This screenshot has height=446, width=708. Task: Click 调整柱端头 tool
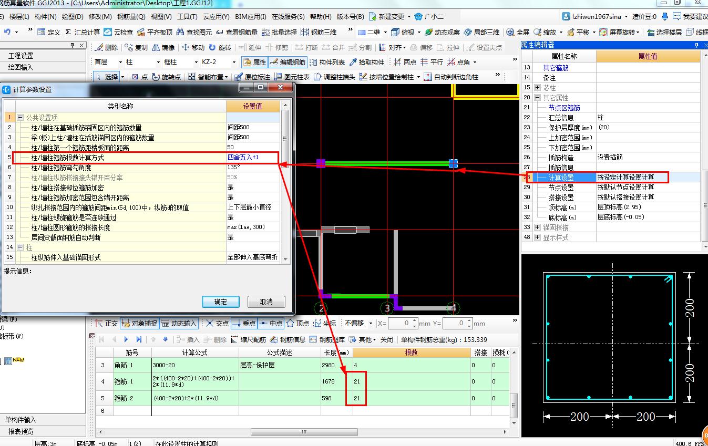(x=334, y=77)
